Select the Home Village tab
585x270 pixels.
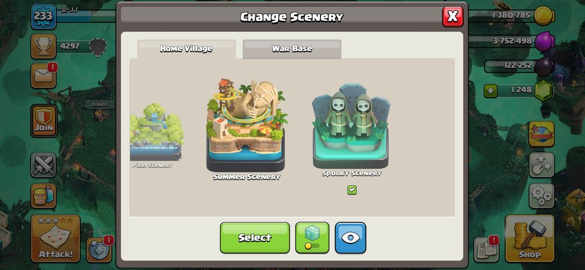[x=186, y=49]
